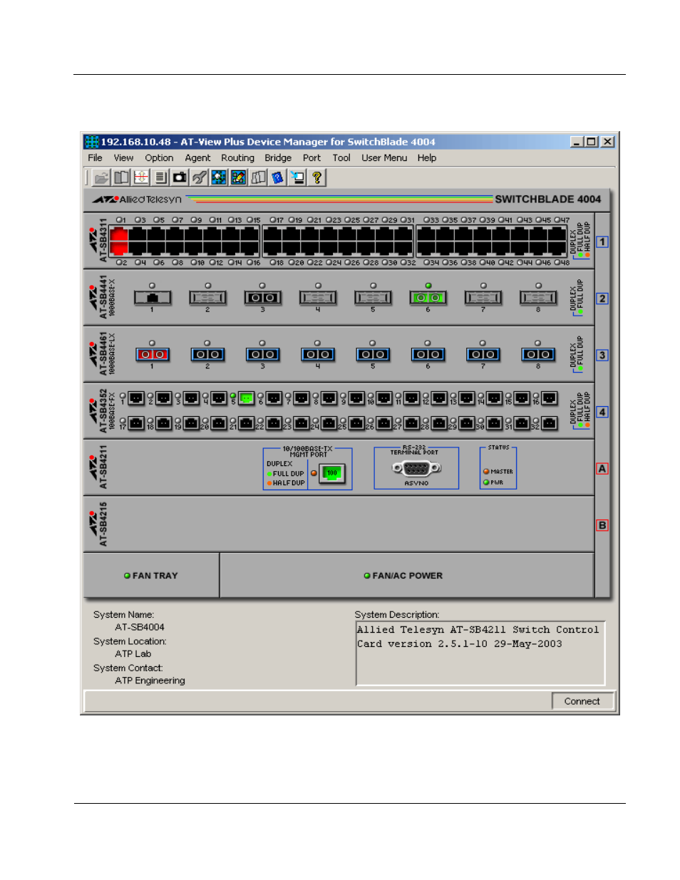This screenshot has width=680, height=880.
Task: Click the yellow question mark help icon
Action: 316,177
